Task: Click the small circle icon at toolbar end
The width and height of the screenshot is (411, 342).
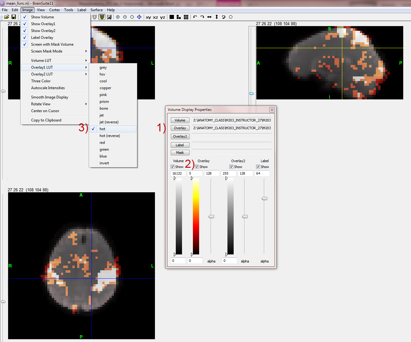Action: coord(231,17)
